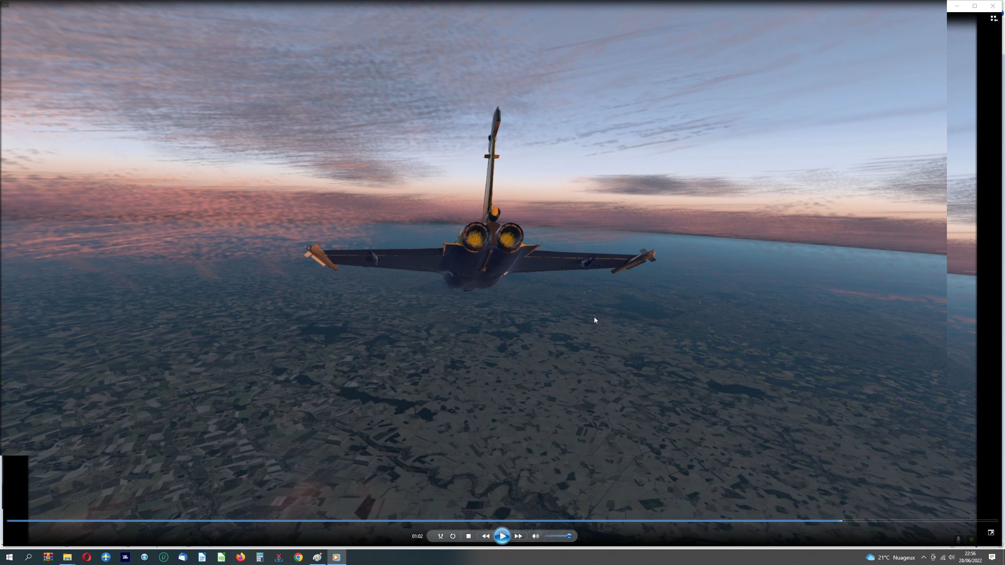Toggle repeat mode in player controls
Image resolution: width=1005 pixels, height=565 pixels.
point(453,536)
